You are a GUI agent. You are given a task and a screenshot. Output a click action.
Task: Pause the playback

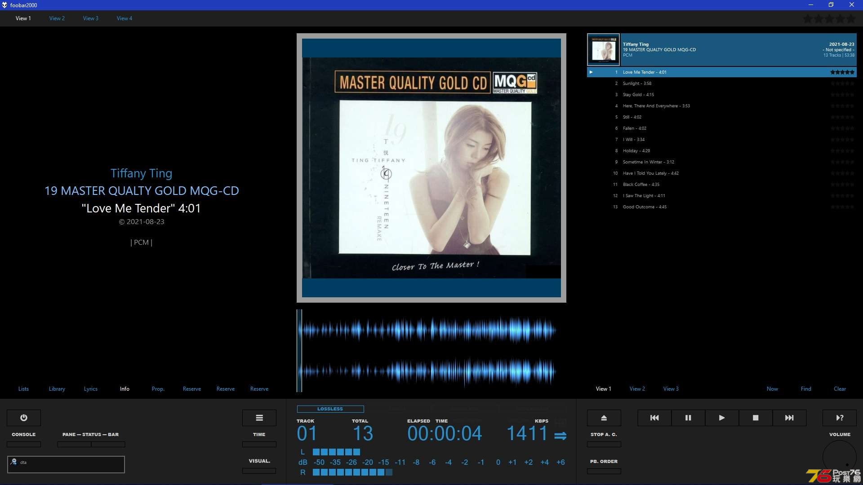point(688,418)
